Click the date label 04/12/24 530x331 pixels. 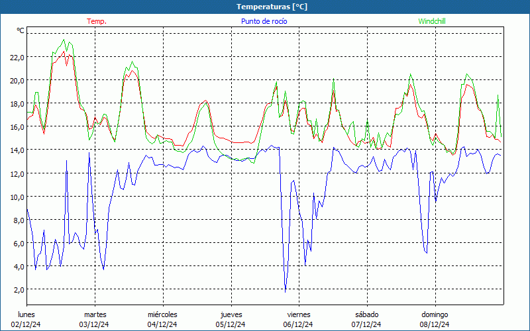[x=162, y=324]
